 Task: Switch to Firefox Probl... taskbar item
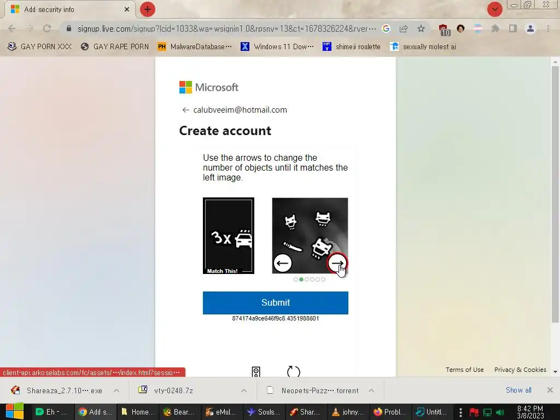click(x=390, y=412)
